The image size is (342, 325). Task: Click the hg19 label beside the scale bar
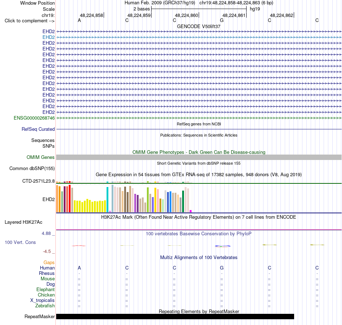(x=255, y=9)
